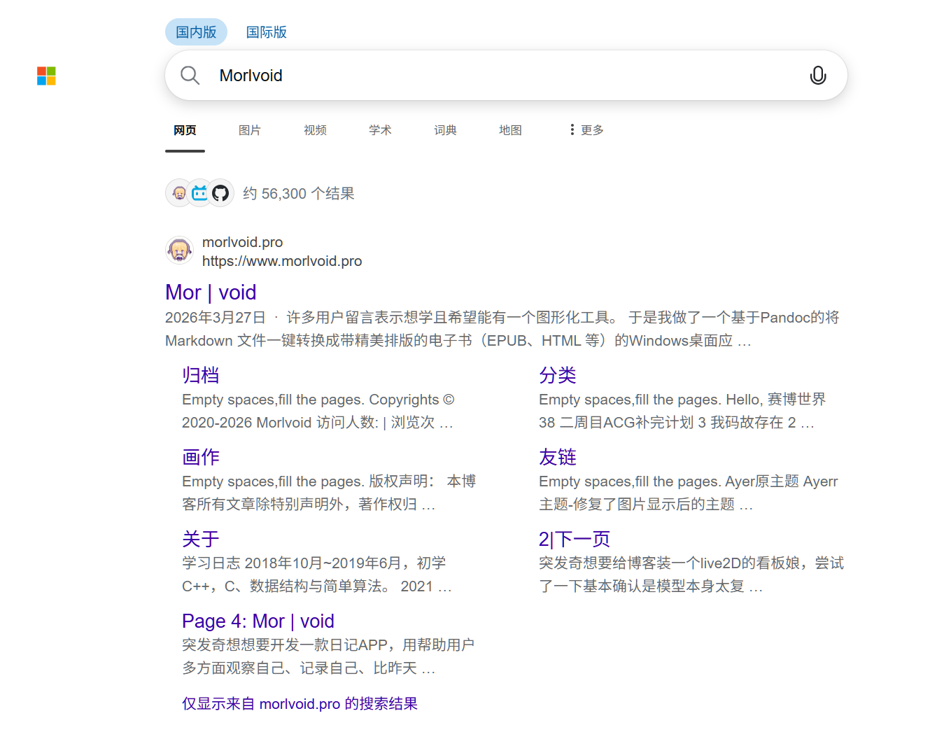Click 仅显示来自 morlvoid.pro 的搜索结果
This screenshot has height=732, width=944.
coord(300,704)
